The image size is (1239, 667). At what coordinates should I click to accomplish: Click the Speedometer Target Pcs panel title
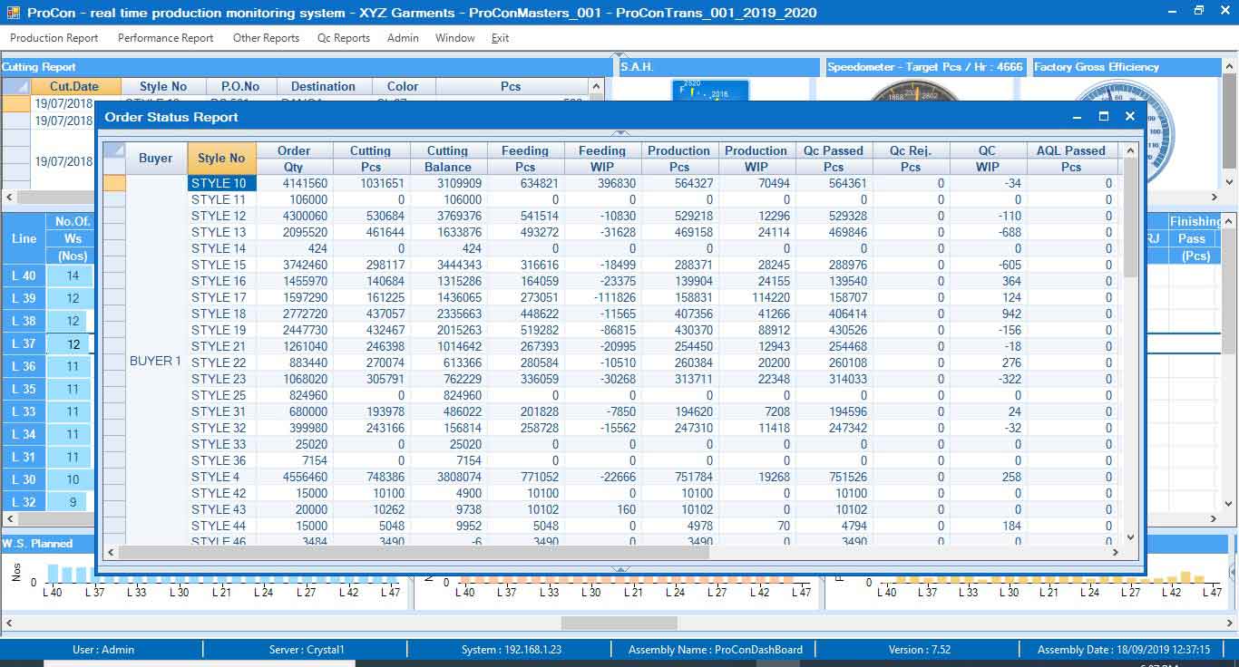(x=924, y=66)
